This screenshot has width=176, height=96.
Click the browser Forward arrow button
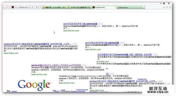(9, 7)
